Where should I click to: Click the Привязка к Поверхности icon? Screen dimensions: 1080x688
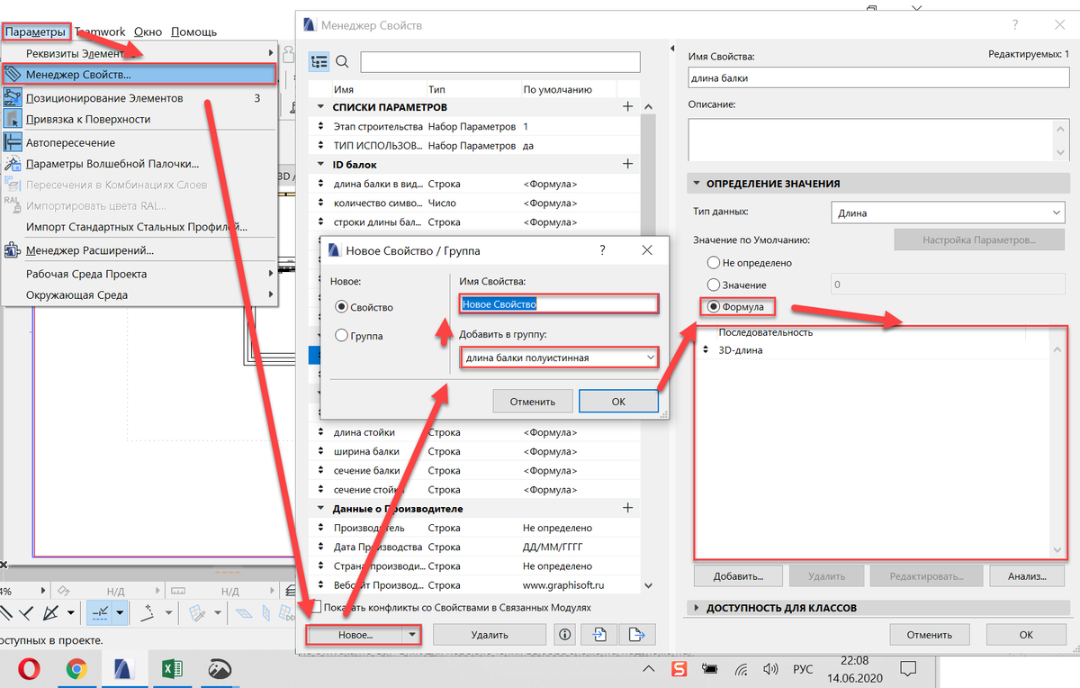(13, 119)
